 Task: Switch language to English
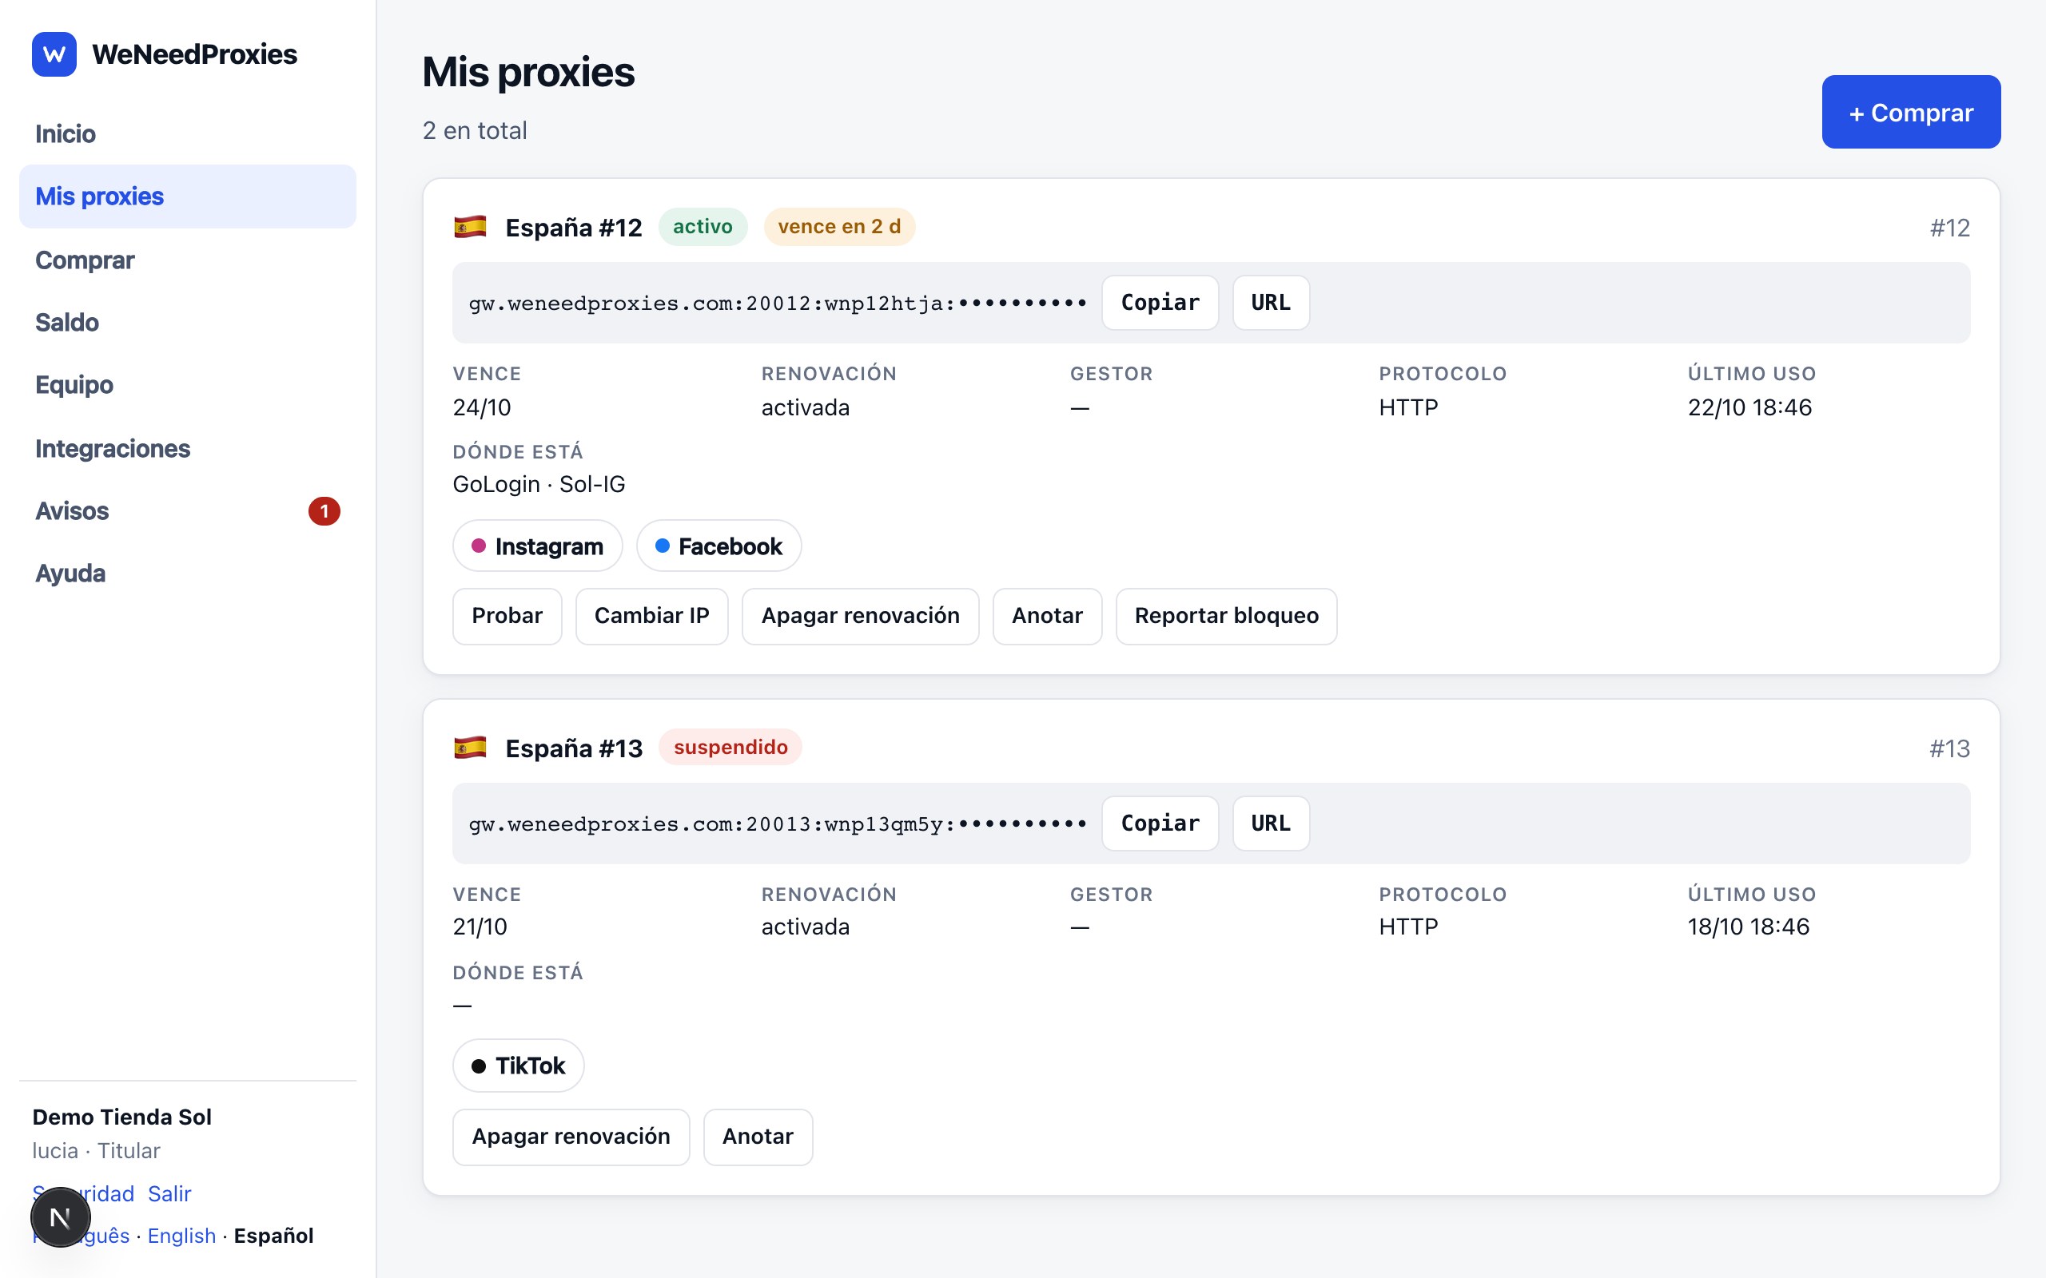pyautogui.click(x=181, y=1236)
